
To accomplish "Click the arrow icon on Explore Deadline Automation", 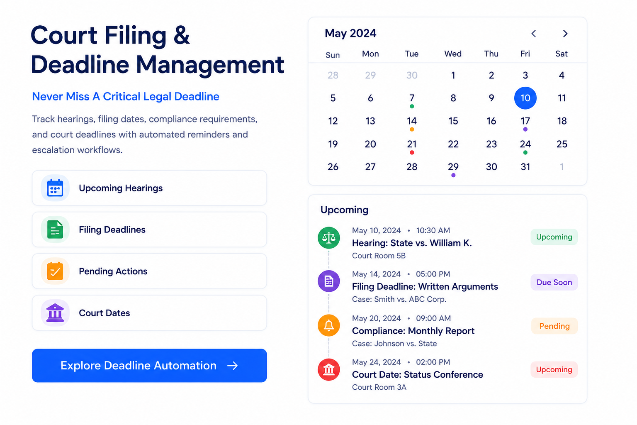I will pyautogui.click(x=233, y=366).
